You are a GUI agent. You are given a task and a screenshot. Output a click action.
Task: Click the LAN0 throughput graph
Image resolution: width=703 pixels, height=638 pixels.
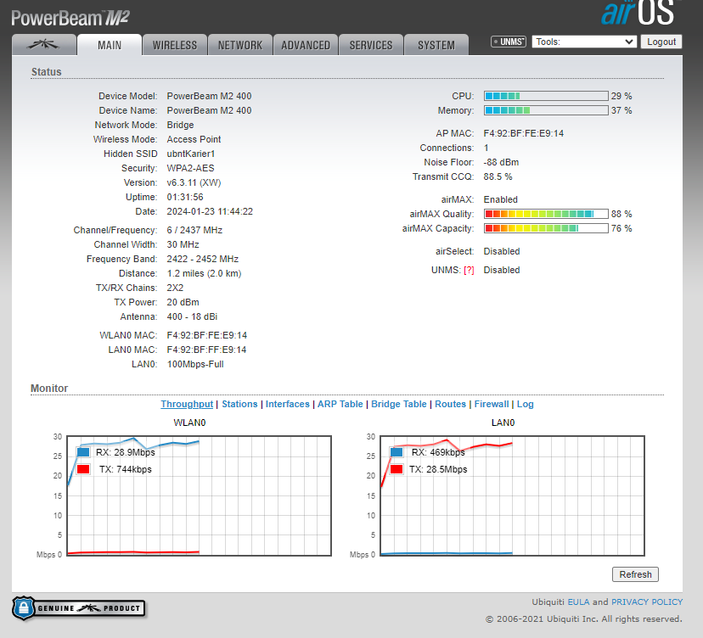point(512,495)
